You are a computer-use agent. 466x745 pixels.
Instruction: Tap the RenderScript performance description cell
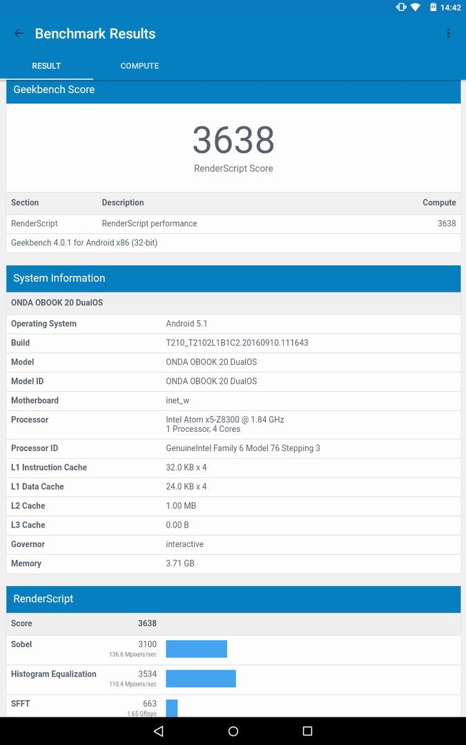click(x=149, y=223)
